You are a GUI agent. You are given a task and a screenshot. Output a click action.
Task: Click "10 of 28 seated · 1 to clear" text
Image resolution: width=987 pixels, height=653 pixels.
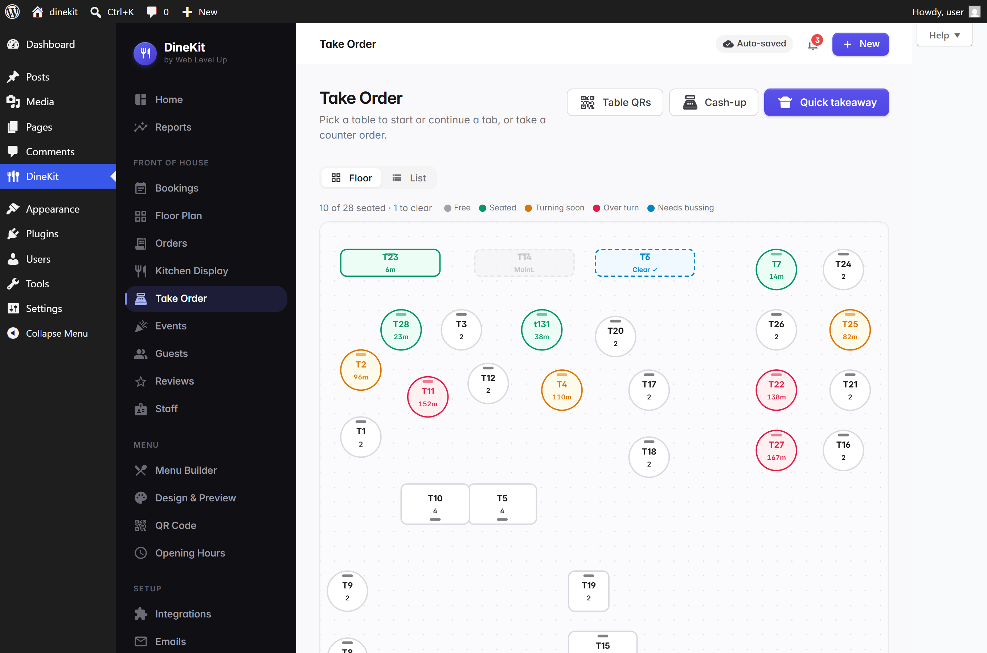click(375, 208)
